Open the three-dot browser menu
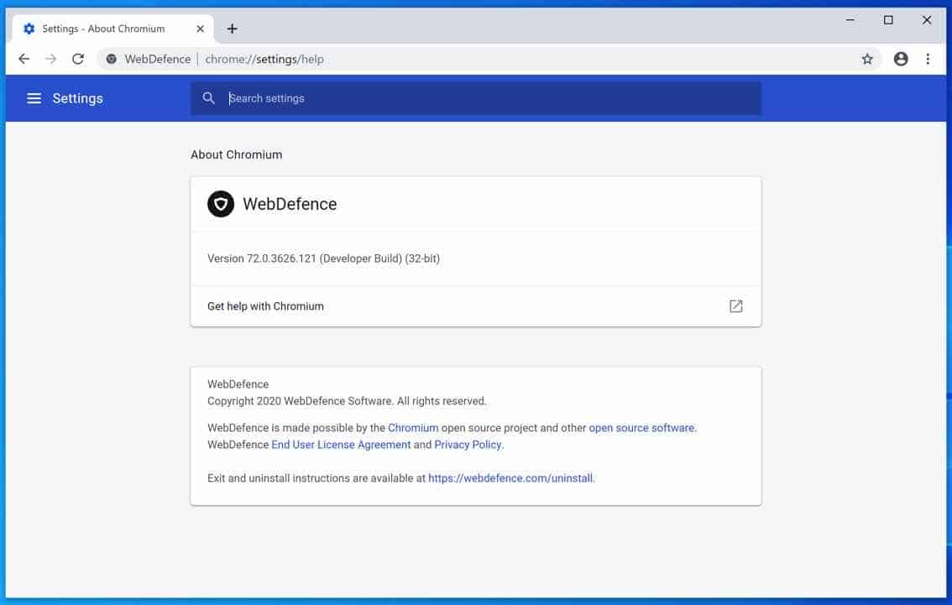 928,59
